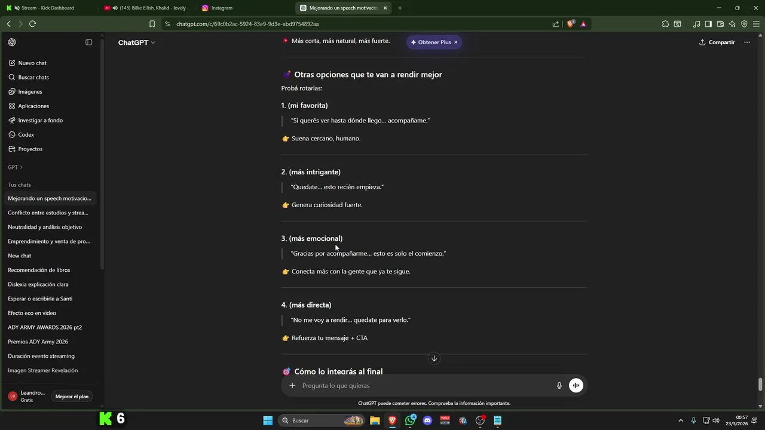Close the Mejorando un speech tab
Viewport: 765px width, 430px height.
pyautogui.click(x=385, y=8)
